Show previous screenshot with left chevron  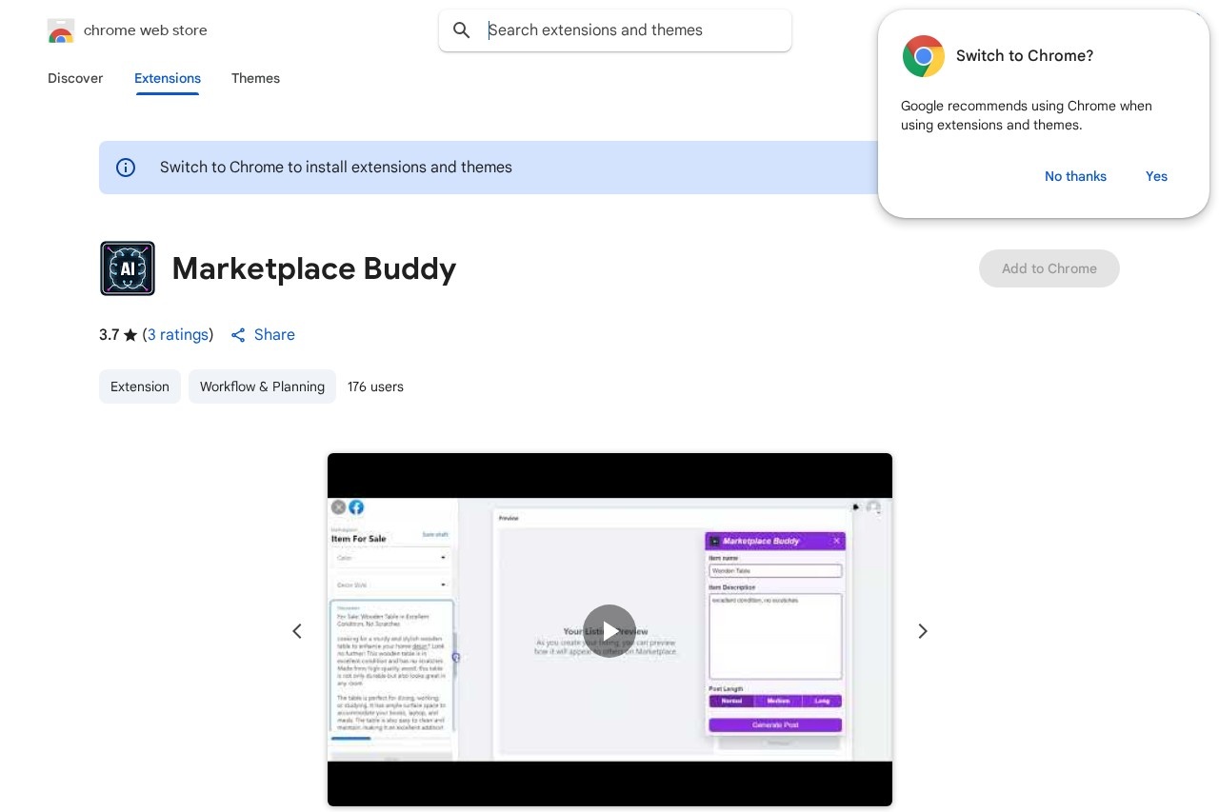coord(297,631)
